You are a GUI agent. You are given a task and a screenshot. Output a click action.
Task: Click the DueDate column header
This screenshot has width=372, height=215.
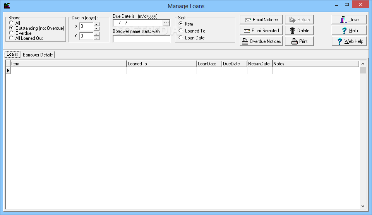coord(235,64)
